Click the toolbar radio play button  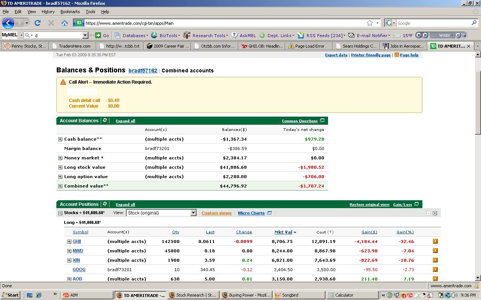click(425, 35)
